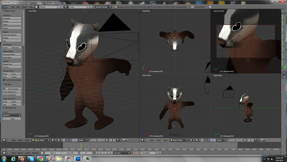
Task: Open the Render menu
Action: (24, 7)
